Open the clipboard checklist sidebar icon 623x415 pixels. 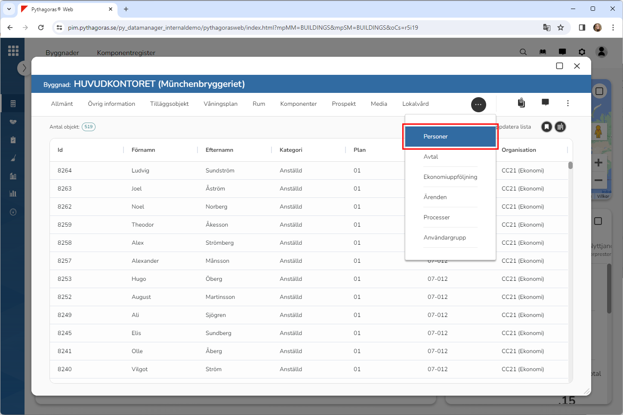coord(13,140)
